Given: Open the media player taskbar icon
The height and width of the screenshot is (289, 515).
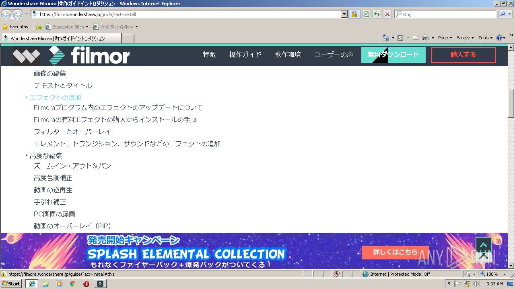Looking at the screenshot, I should [59, 284].
